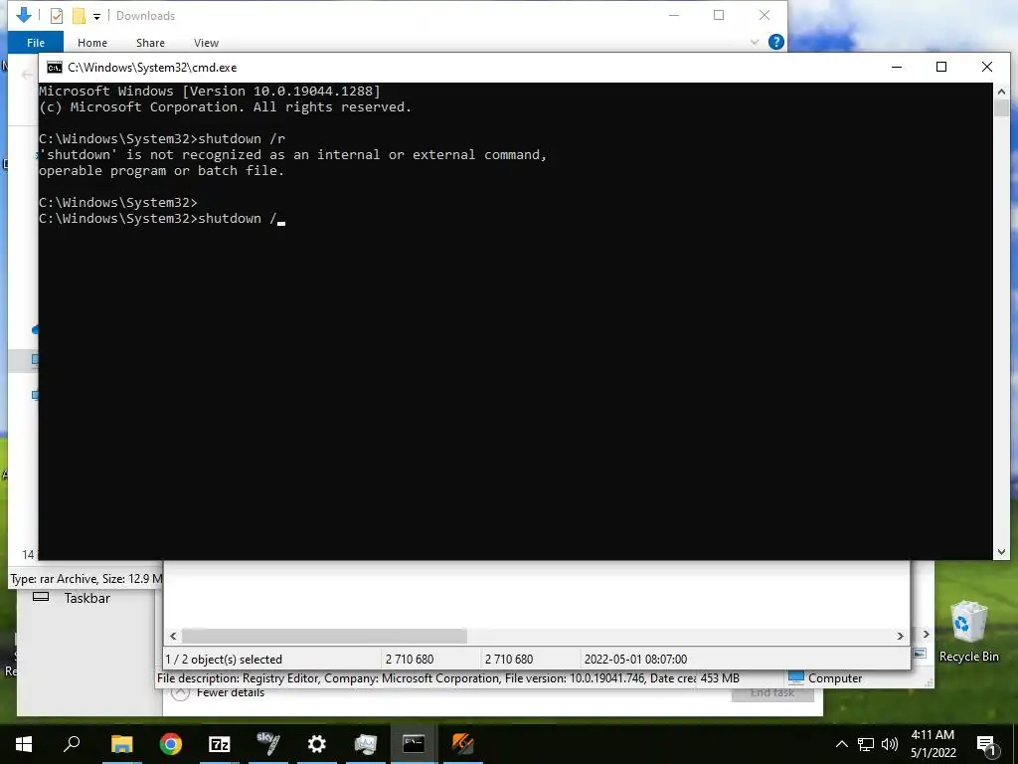Screen dimensions: 1018x764
Task: Select Taskbar in the Settings sidebar
Action: point(87,598)
